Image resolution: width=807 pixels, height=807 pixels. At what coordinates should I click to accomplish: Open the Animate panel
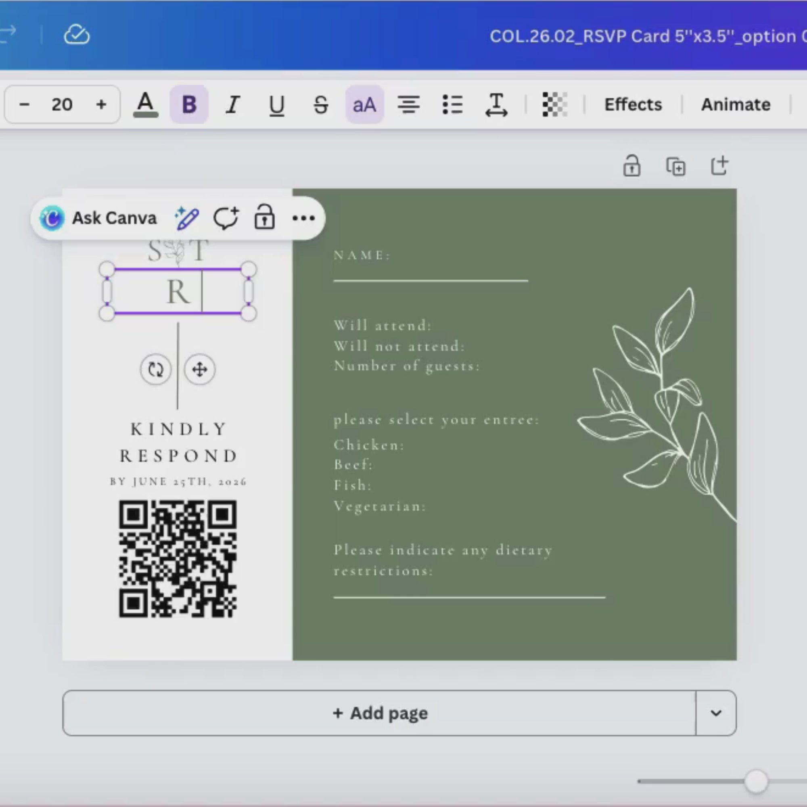[736, 105]
